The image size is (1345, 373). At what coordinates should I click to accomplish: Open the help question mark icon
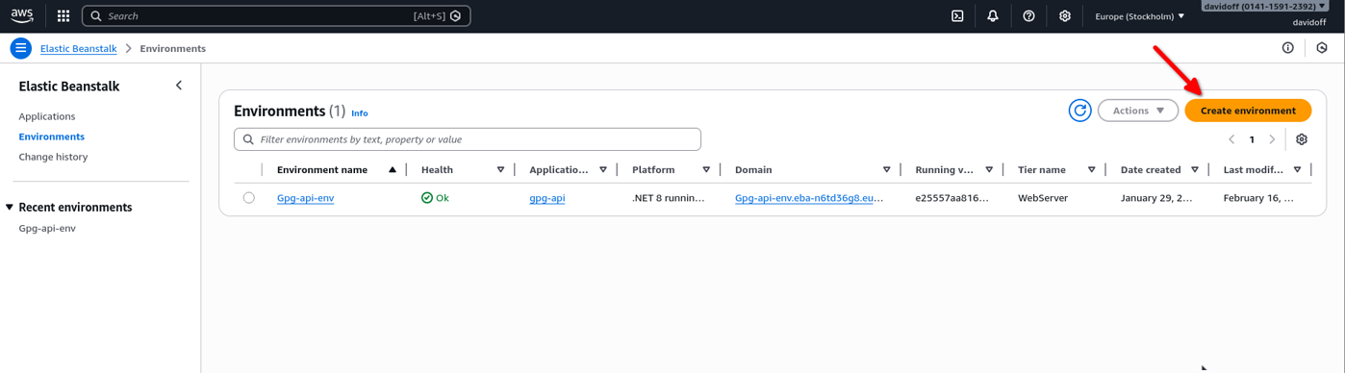[1028, 15]
